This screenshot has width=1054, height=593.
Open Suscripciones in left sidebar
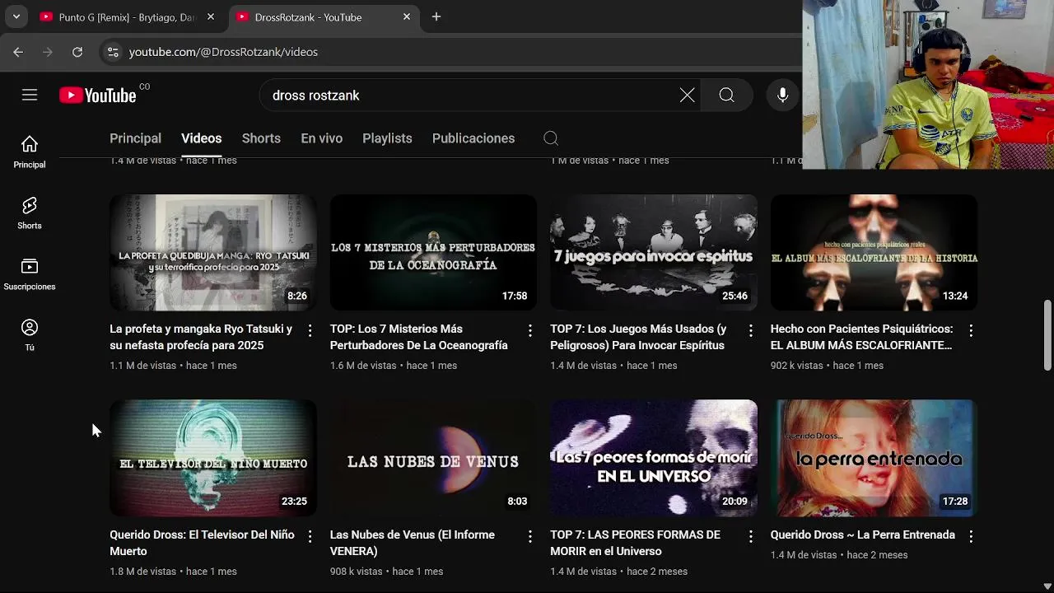[30, 274]
